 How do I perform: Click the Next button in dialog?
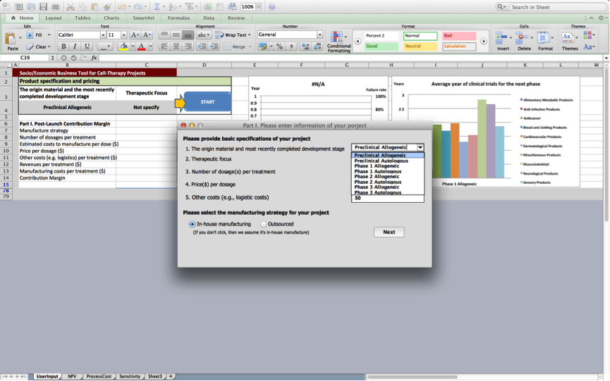tap(389, 232)
